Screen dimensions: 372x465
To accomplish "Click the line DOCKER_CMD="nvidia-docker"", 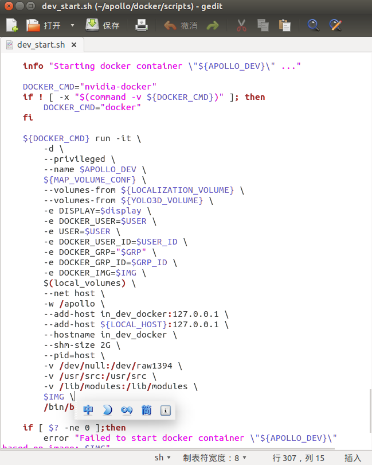I will (89, 87).
